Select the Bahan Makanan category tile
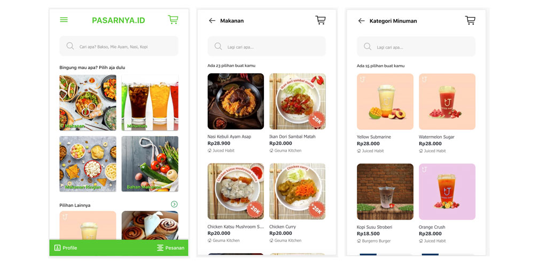The image size is (547, 267). click(x=150, y=164)
